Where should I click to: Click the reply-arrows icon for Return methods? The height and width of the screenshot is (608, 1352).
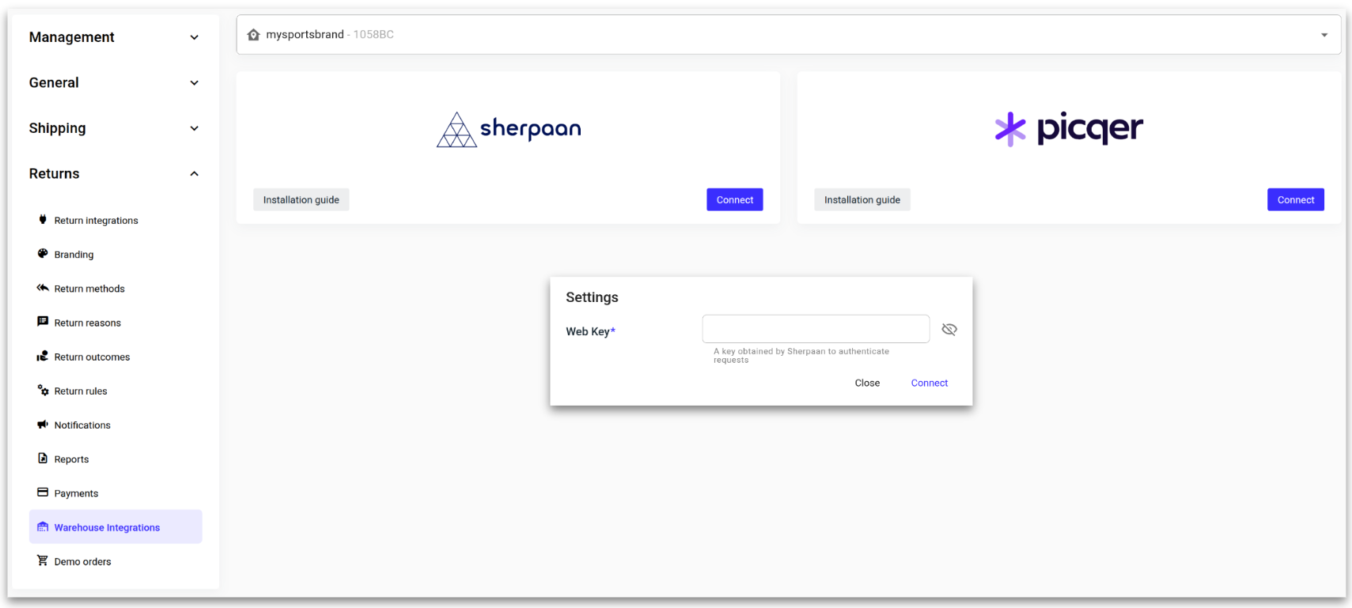[x=43, y=288]
